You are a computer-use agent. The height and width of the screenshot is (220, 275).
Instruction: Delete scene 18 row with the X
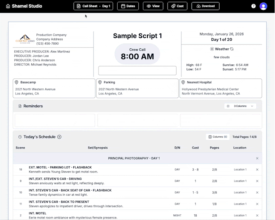click(x=257, y=170)
